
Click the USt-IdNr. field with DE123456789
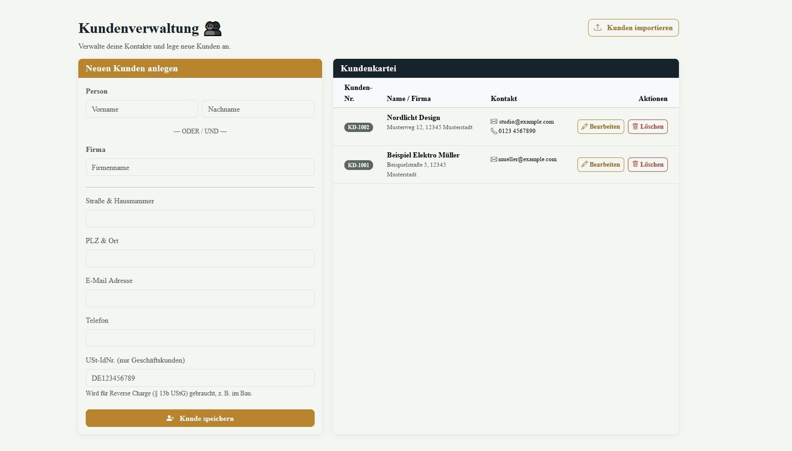pos(200,378)
